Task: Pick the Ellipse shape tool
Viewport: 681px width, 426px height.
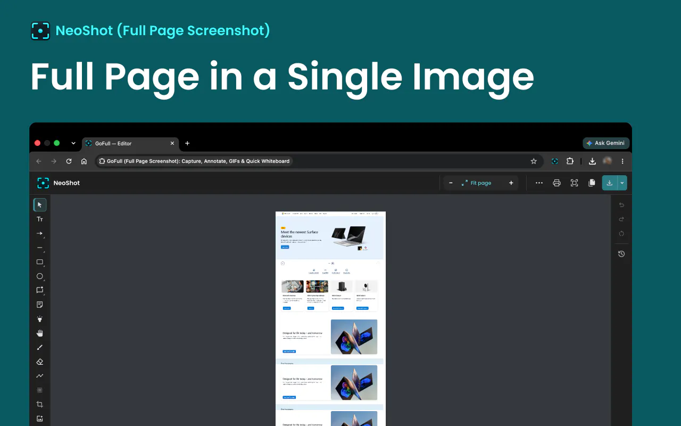Action: [39, 276]
